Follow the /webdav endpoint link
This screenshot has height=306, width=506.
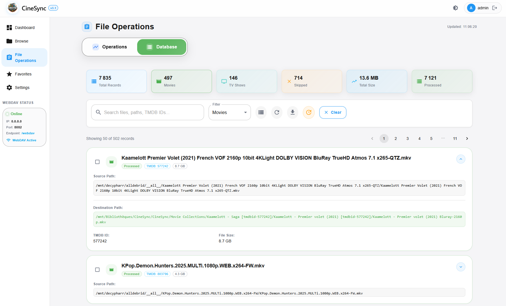pyautogui.click(x=28, y=133)
